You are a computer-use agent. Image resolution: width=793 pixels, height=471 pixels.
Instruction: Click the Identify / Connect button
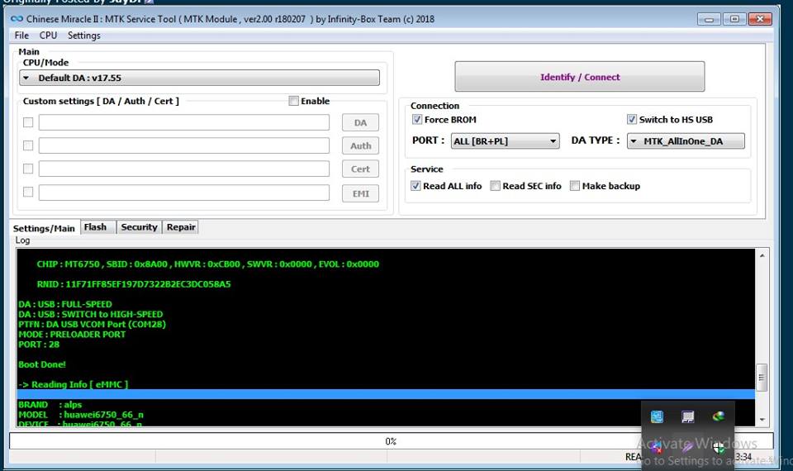tap(580, 77)
